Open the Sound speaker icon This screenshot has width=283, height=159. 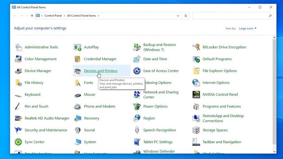click(78, 130)
